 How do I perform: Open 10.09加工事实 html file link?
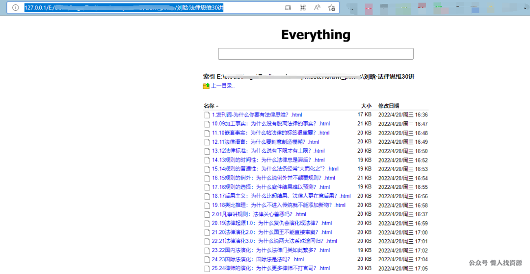point(271,124)
